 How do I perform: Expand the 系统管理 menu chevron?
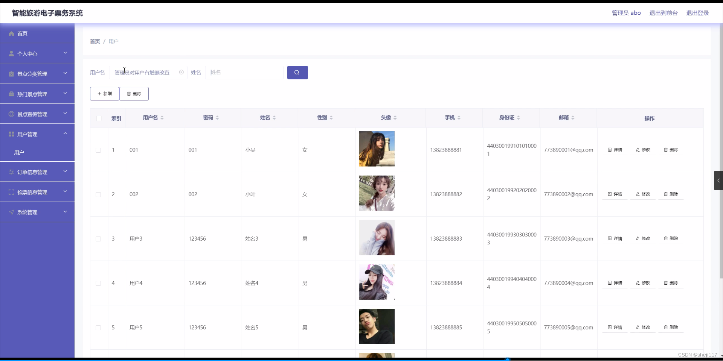65,212
